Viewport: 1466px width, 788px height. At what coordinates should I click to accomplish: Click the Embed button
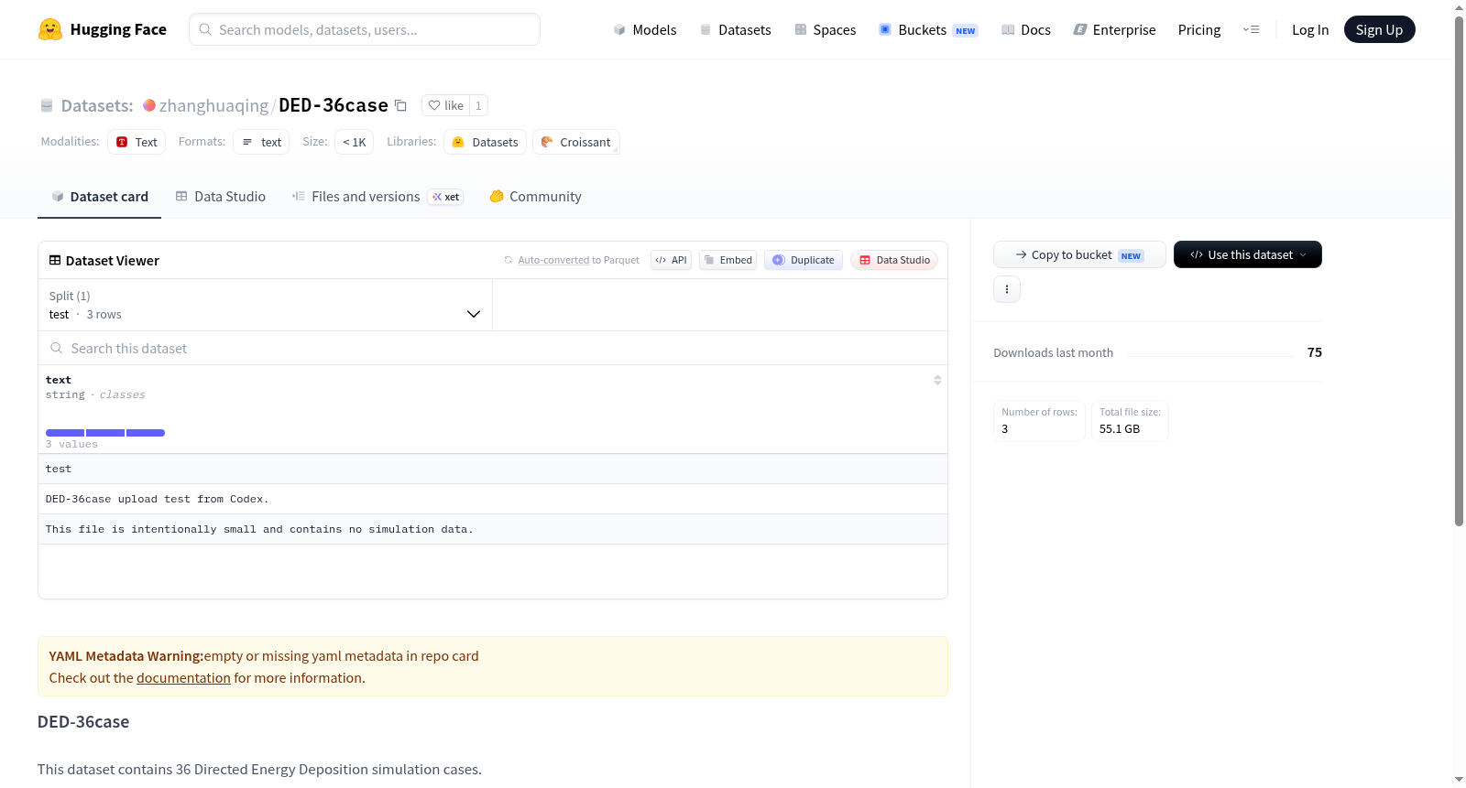tap(728, 260)
